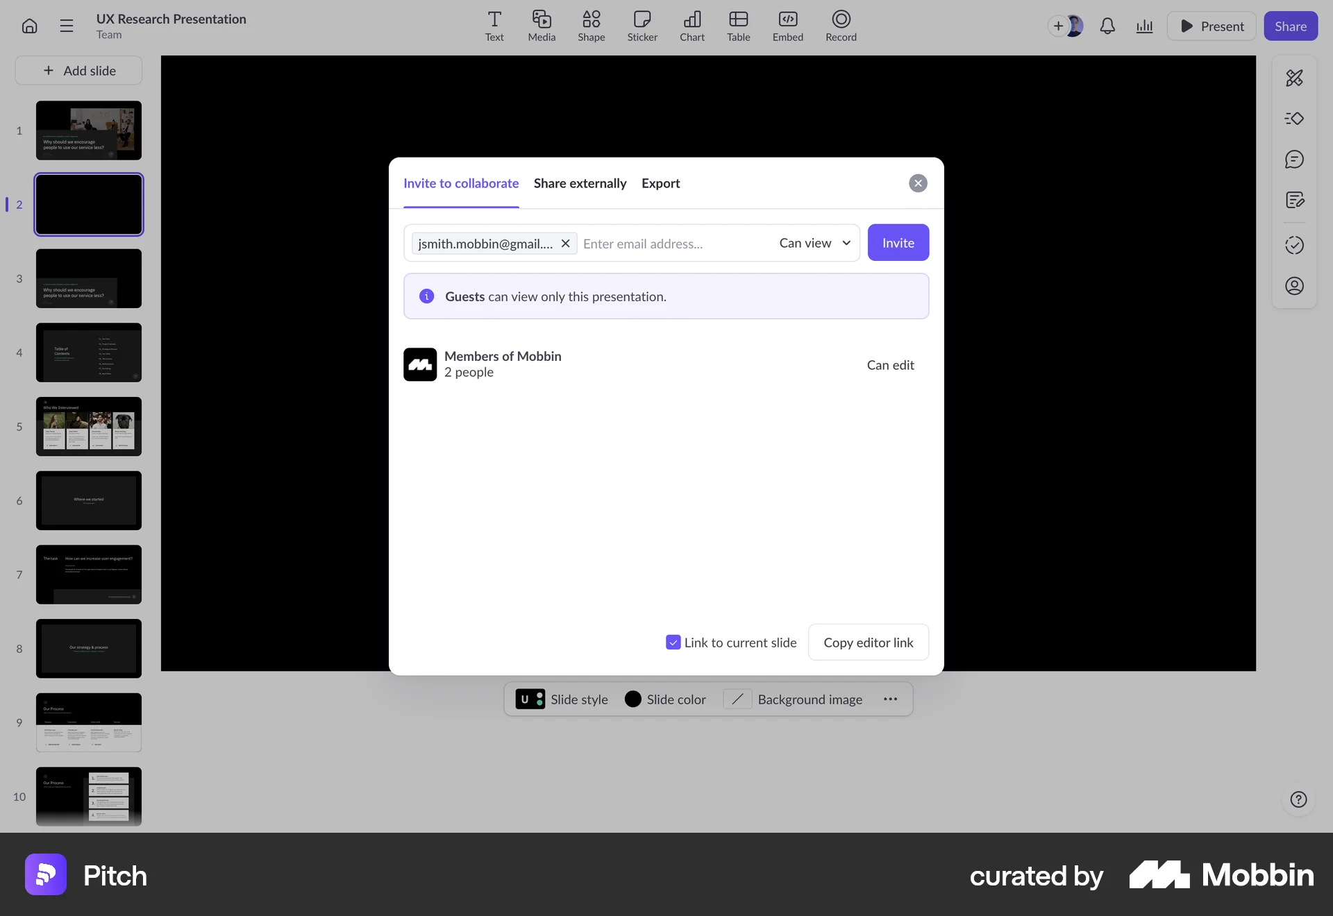Open the notifications bell
This screenshot has height=916, width=1333.
1107,26
